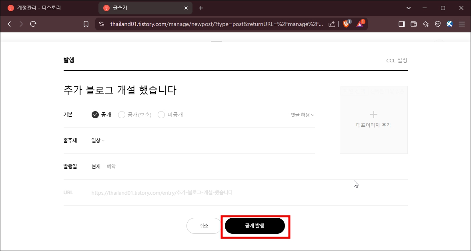Open the Brave Shields panel for this site
This screenshot has height=251, width=471.
346,24
